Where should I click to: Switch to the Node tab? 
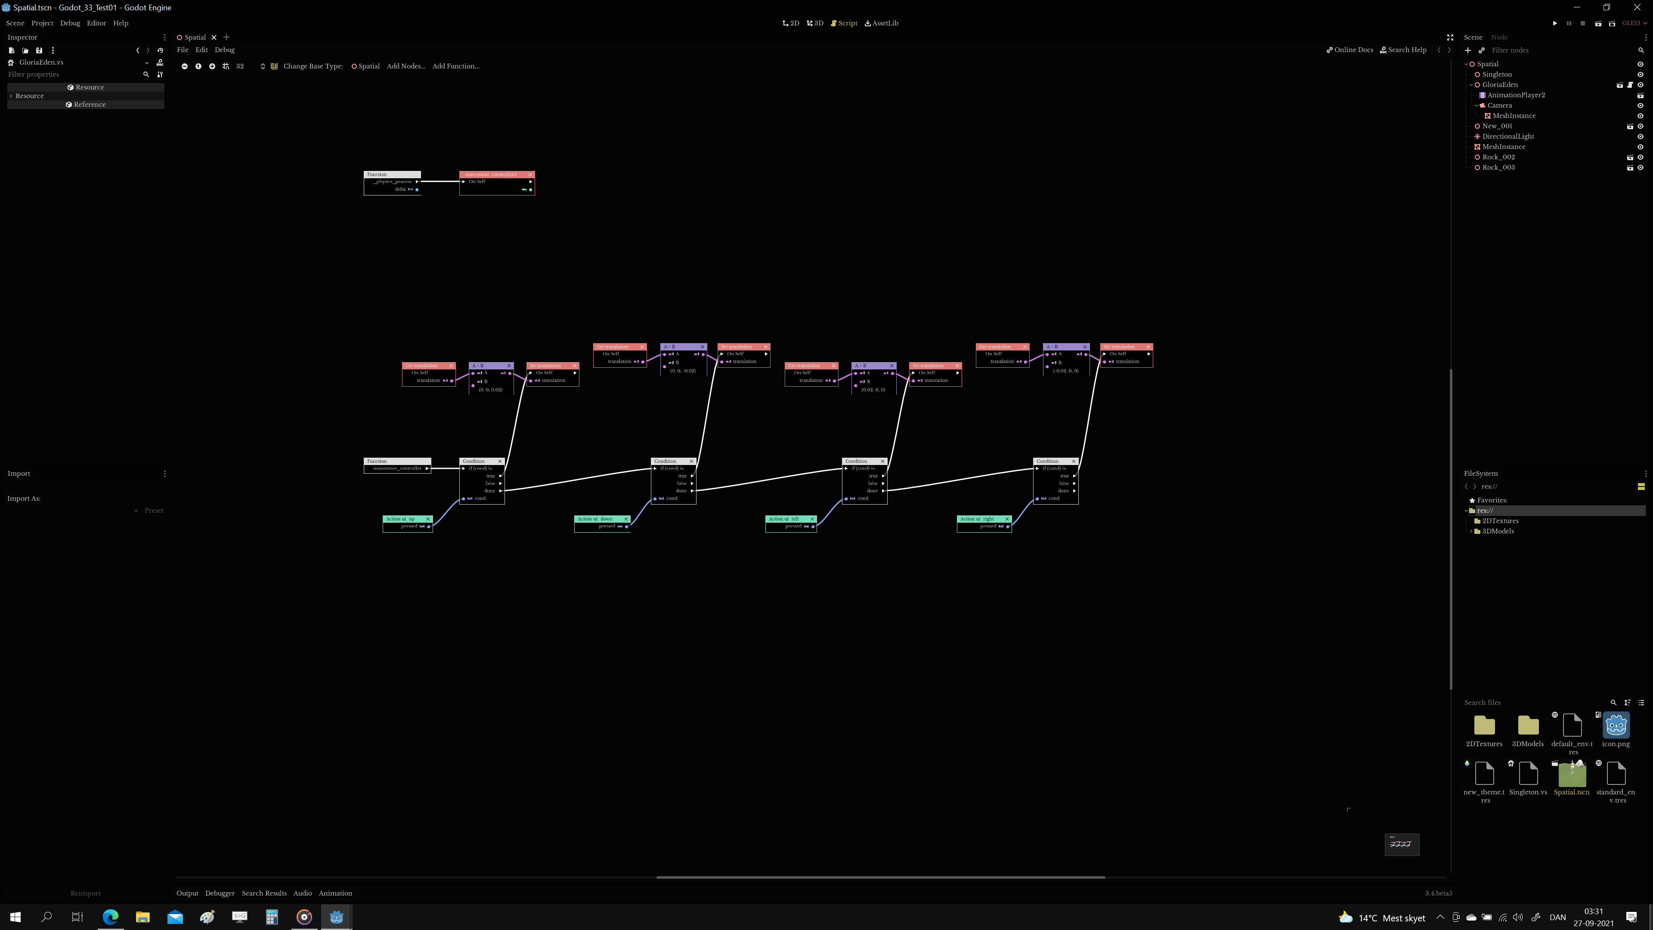point(1500,37)
